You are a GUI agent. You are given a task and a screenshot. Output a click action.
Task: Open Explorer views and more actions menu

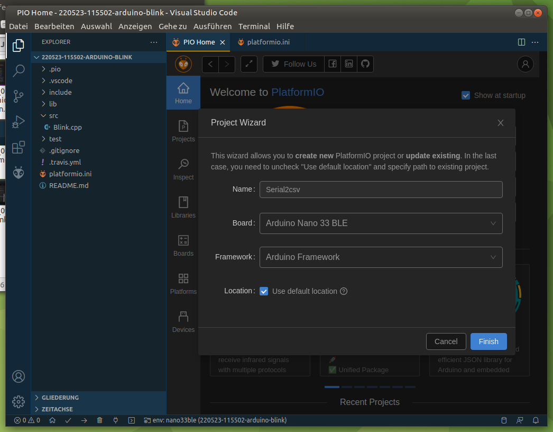pos(154,42)
